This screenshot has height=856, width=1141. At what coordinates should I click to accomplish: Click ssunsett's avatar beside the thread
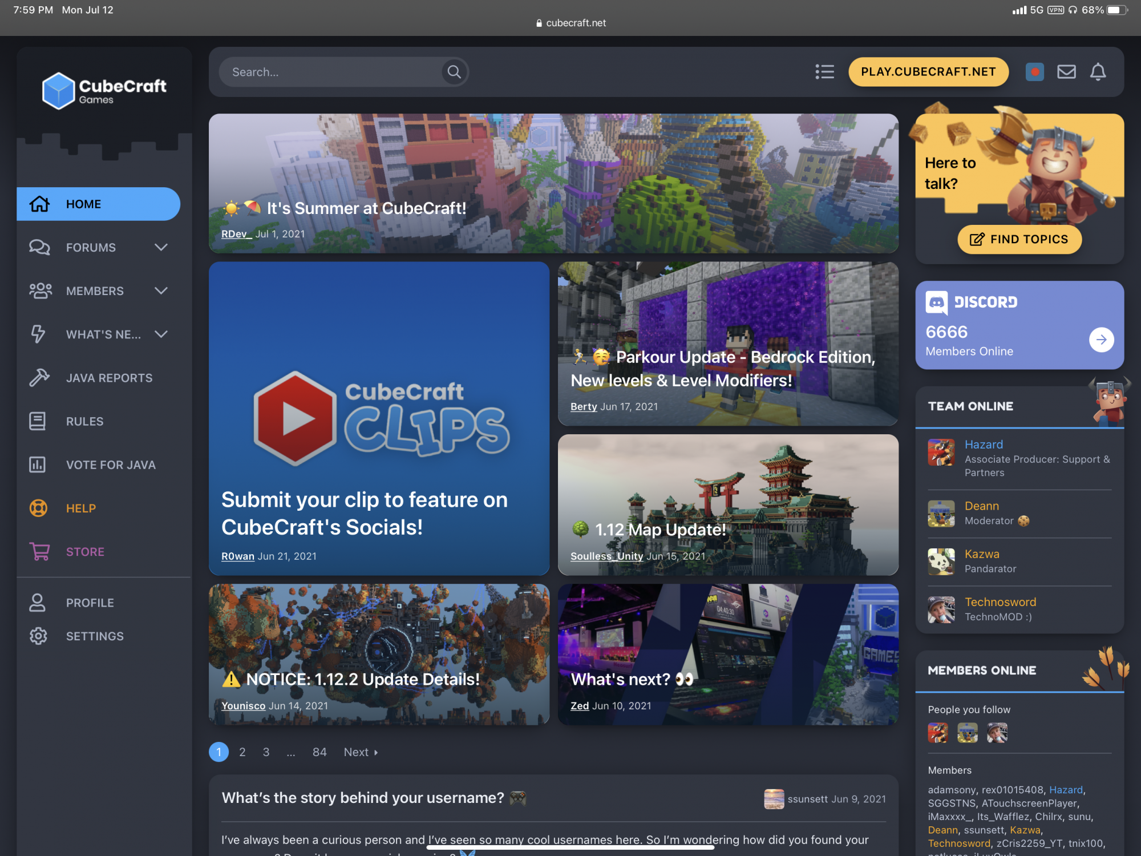[774, 799]
